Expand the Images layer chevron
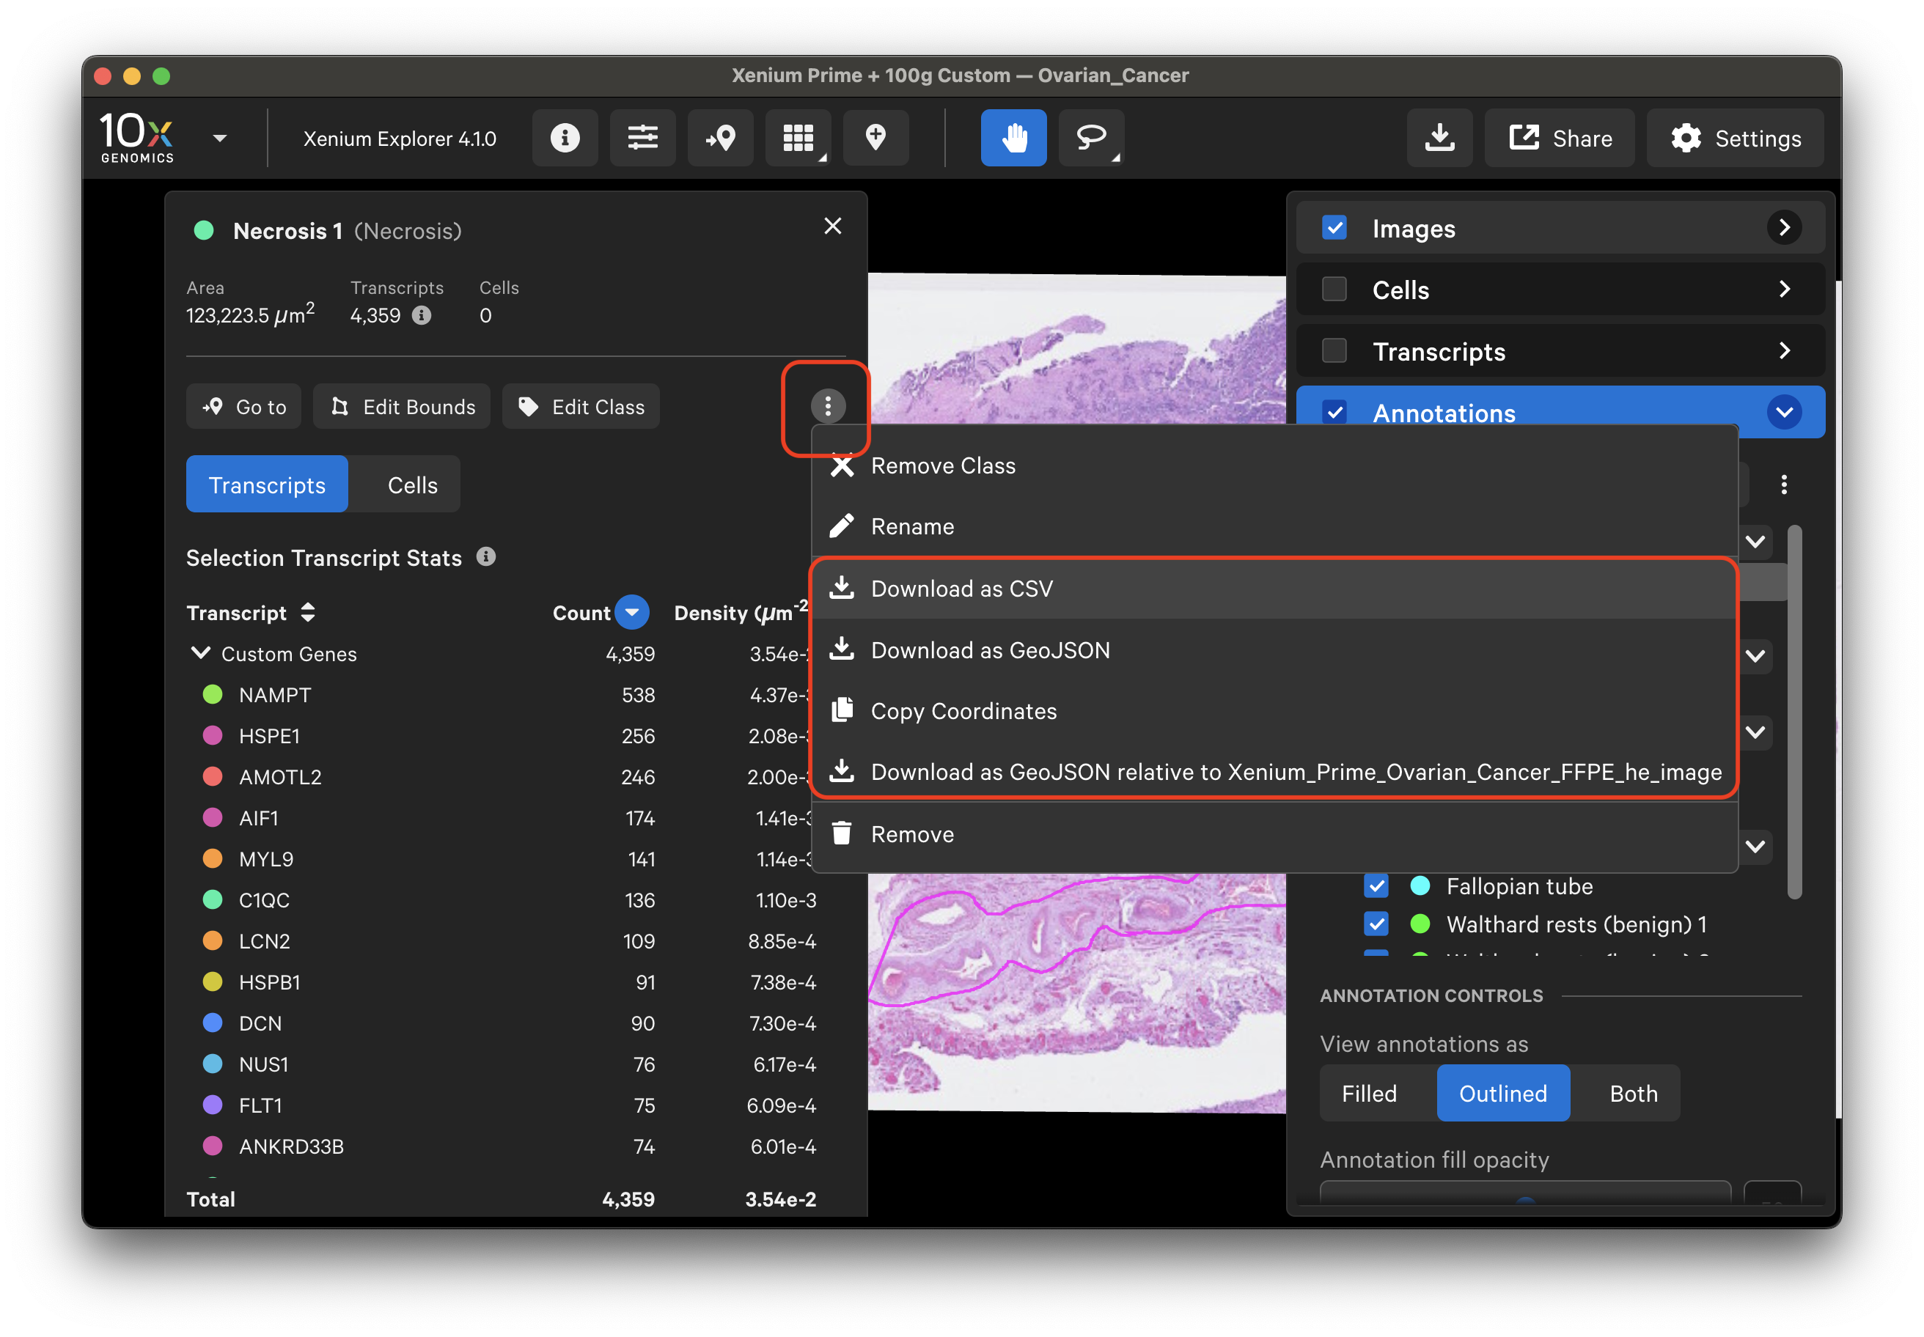The image size is (1924, 1337). (1783, 228)
